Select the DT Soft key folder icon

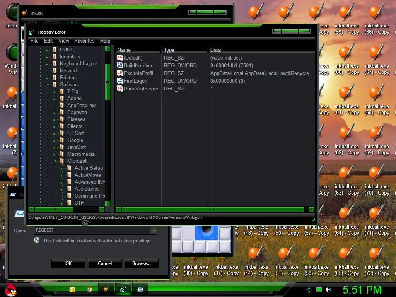[x=61, y=133]
